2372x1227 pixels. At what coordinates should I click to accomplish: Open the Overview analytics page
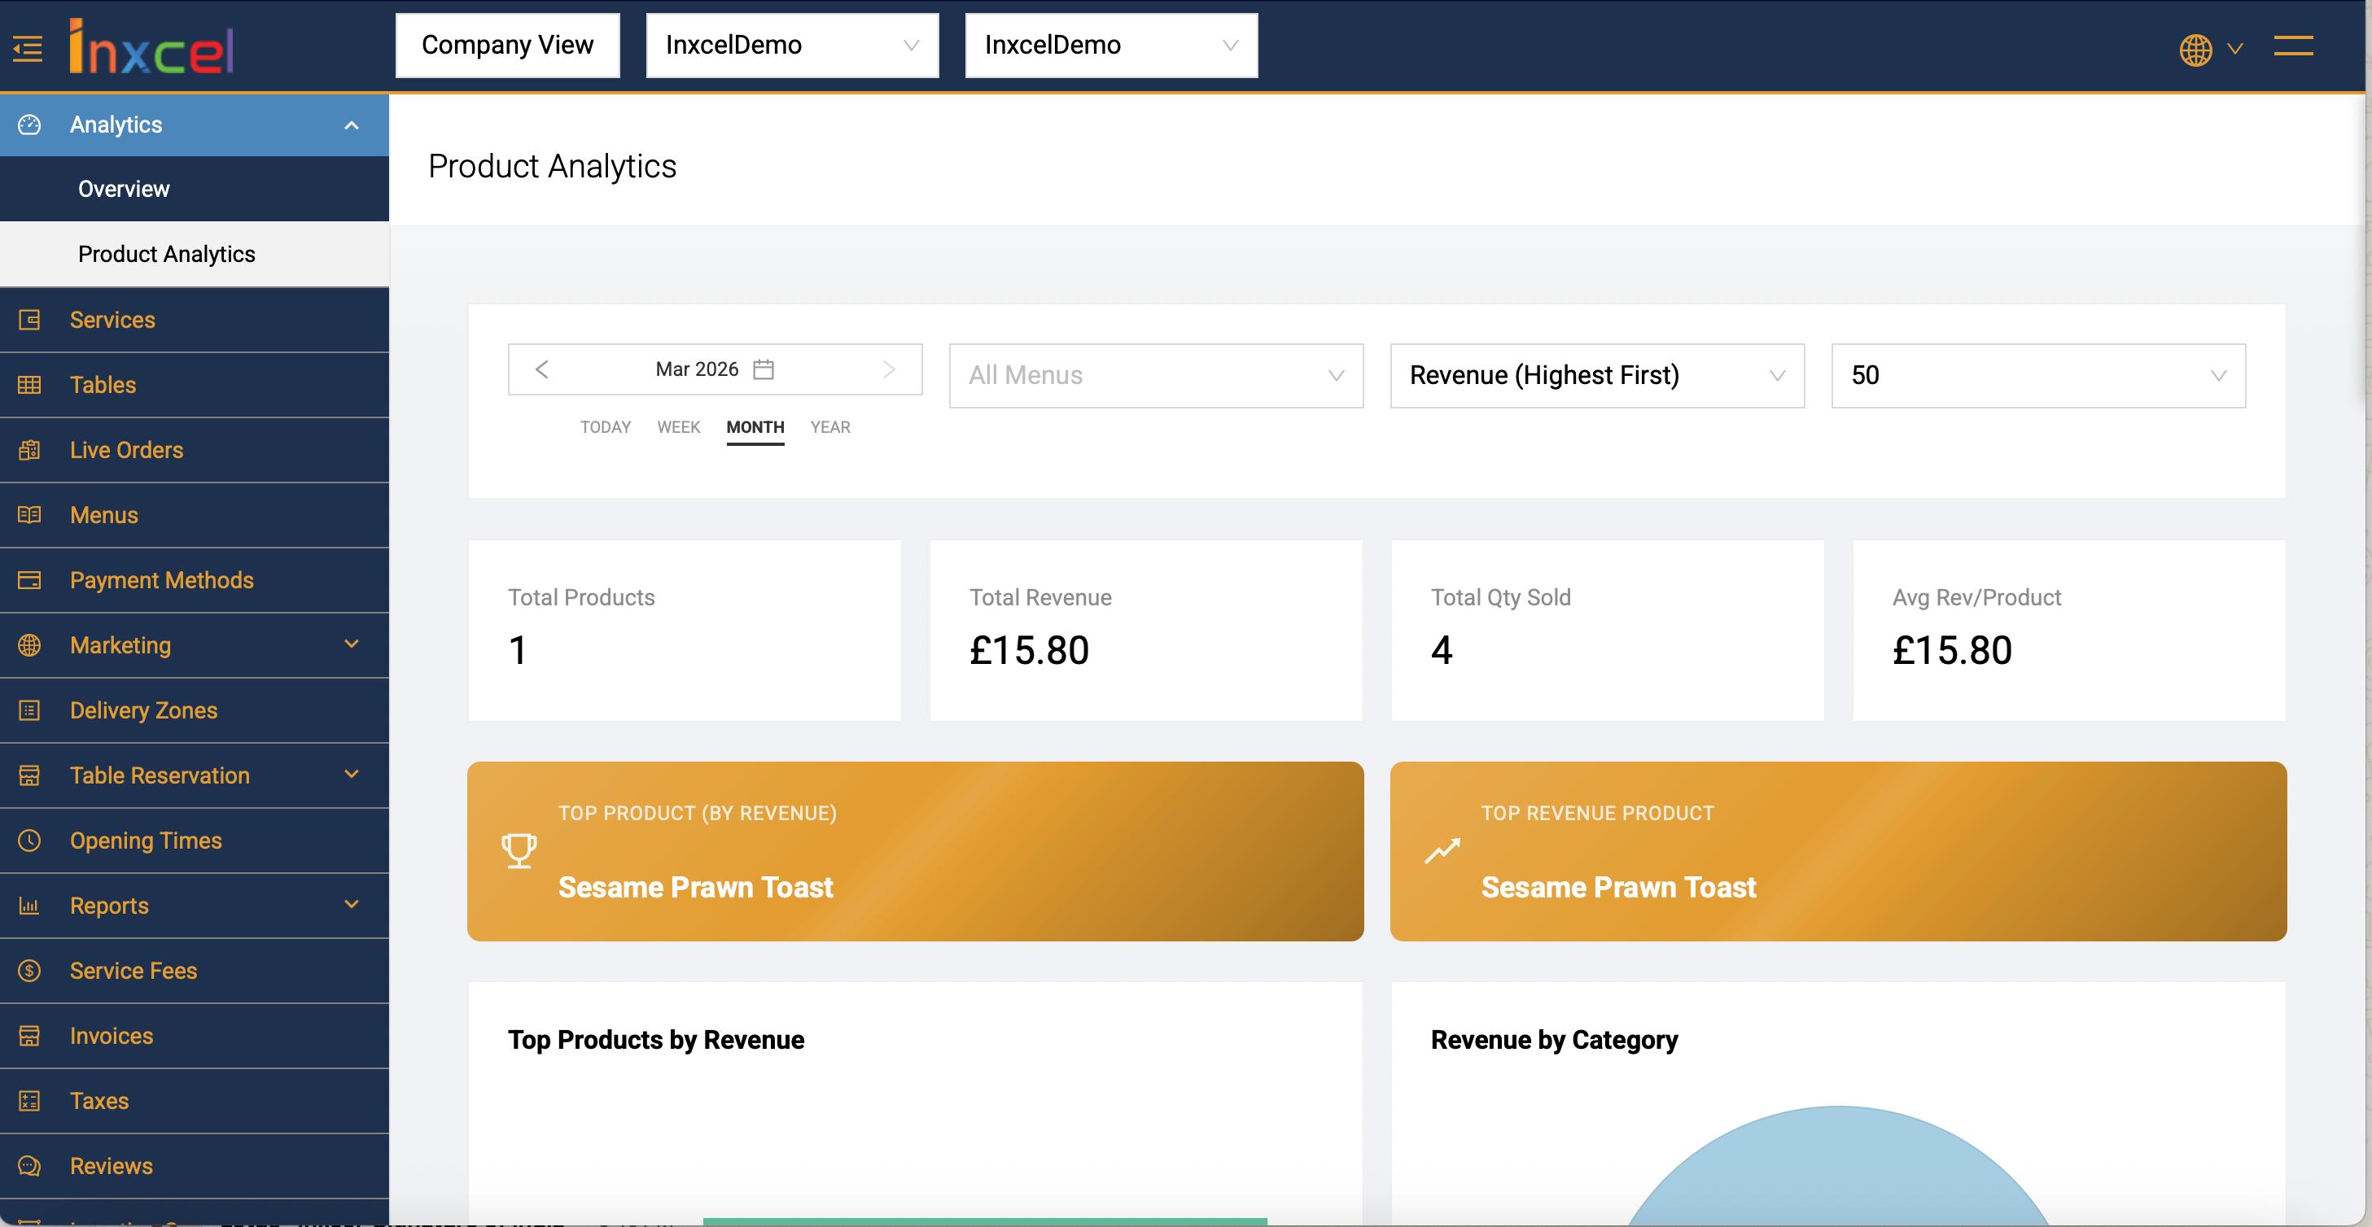point(125,189)
